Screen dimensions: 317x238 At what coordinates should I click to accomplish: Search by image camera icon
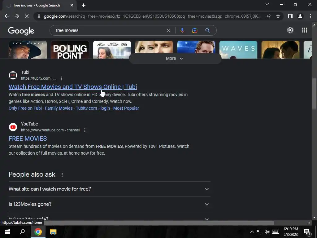tap(194, 30)
